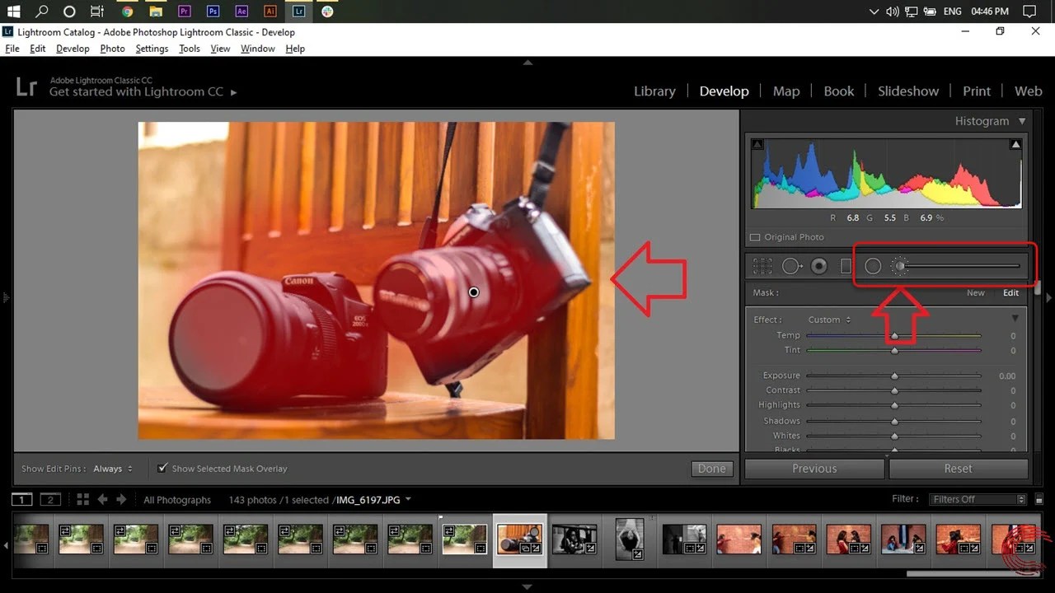This screenshot has width=1055, height=593.
Task: Open Adobe Illustrator from the taskbar
Action: [x=270, y=12]
